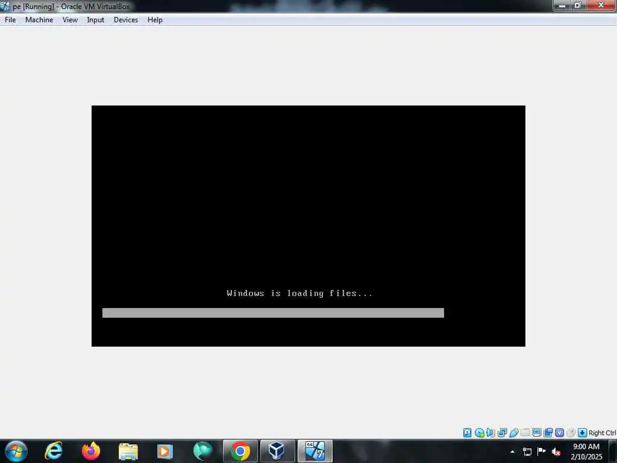Click the hard disk activity indicator
This screenshot has height=463, width=617.
(x=467, y=433)
